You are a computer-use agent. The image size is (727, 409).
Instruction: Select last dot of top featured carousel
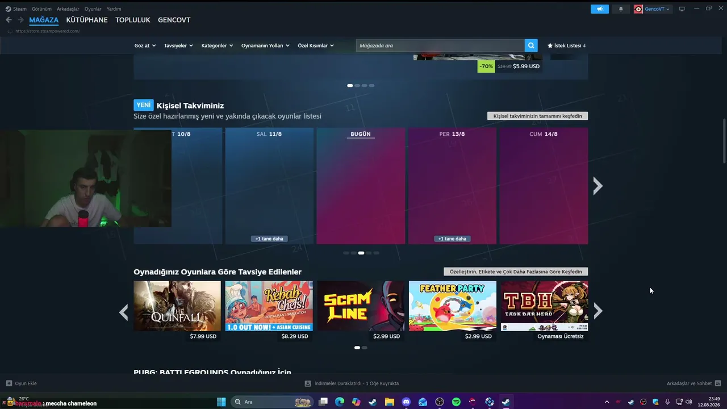(x=371, y=86)
